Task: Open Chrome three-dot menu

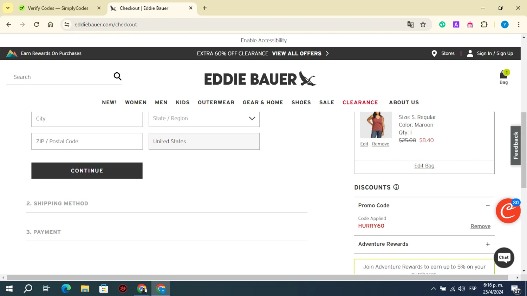Action: (x=519, y=25)
